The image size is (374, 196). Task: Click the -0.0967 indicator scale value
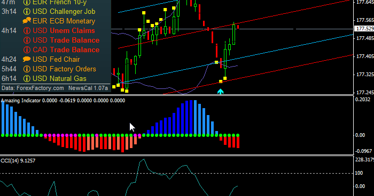coord(363,151)
